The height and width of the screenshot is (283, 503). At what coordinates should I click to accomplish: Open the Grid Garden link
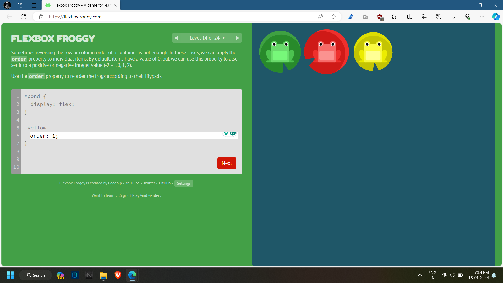[150, 195]
